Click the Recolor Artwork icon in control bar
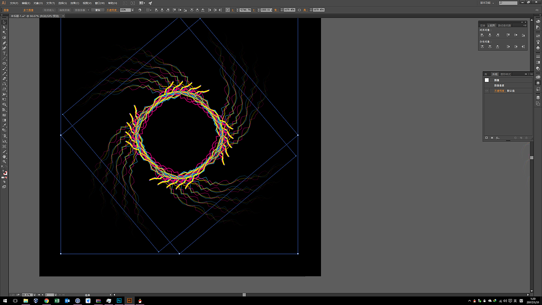Viewport: 542px width, 305px height. click(x=140, y=10)
